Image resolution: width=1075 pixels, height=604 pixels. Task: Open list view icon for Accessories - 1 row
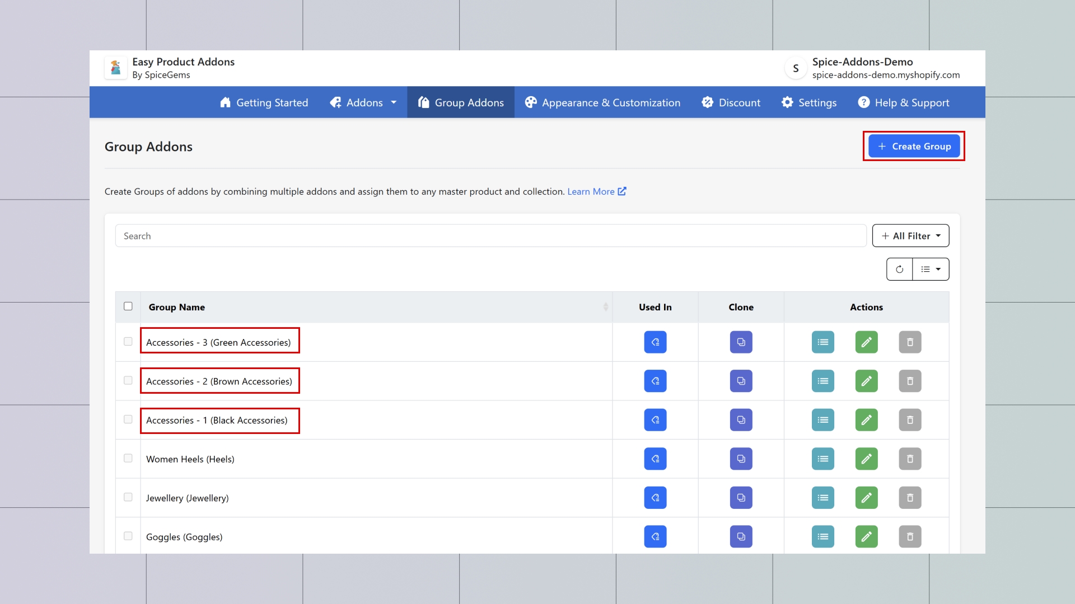point(822,420)
